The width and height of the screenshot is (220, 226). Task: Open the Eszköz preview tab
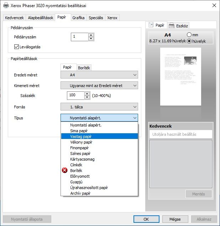click(178, 26)
